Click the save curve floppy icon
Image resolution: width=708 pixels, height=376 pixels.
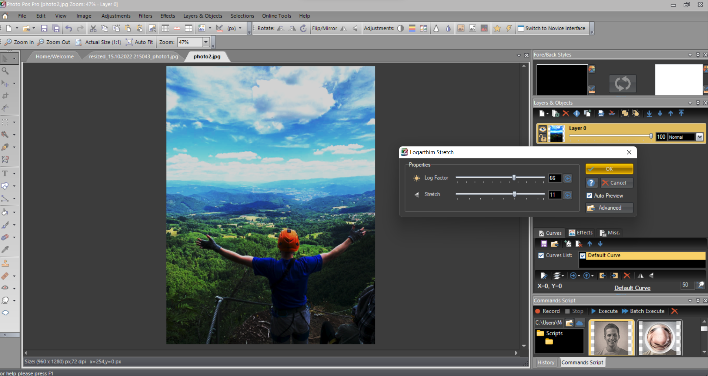(x=544, y=244)
